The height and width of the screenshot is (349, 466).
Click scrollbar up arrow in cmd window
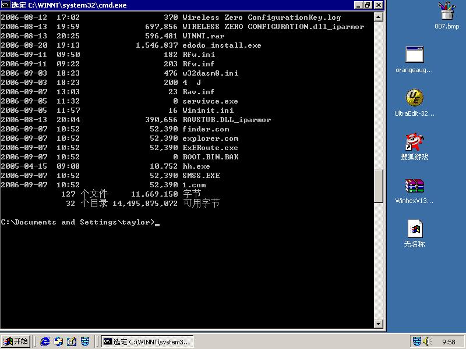pos(378,17)
